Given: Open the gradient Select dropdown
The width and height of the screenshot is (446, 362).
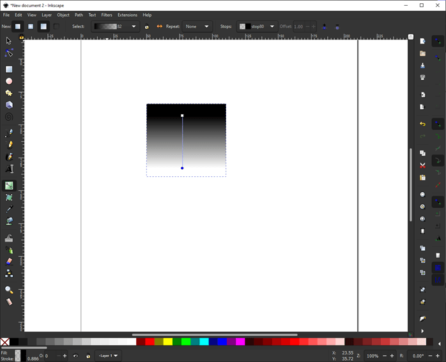Looking at the screenshot, I should pos(115,27).
